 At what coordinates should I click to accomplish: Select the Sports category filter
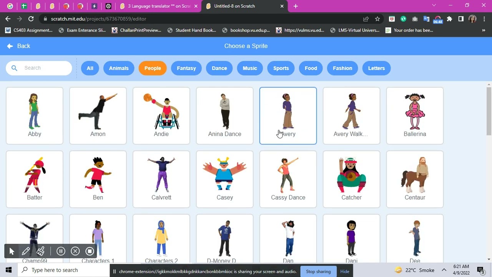pos(281,68)
